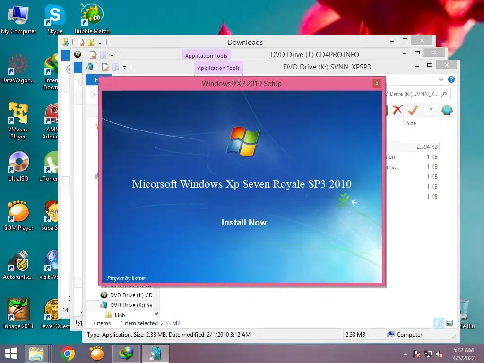Open the Bubble Match game shortcut
This screenshot has width=484, height=363.
92,19
